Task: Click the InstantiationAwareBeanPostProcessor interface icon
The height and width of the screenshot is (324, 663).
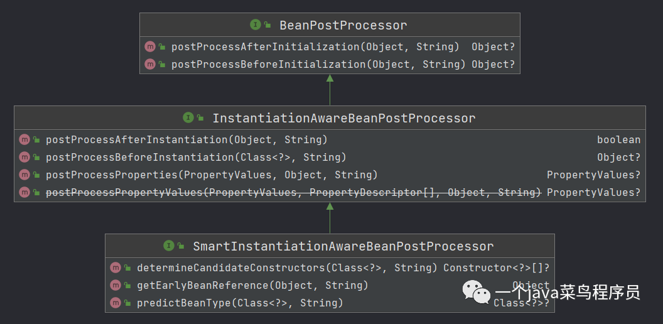Action: tap(188, 117)
